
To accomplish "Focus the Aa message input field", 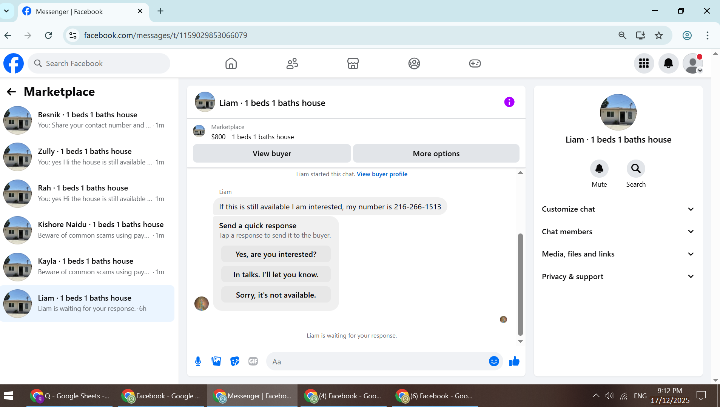I will (x=378, y=361).
